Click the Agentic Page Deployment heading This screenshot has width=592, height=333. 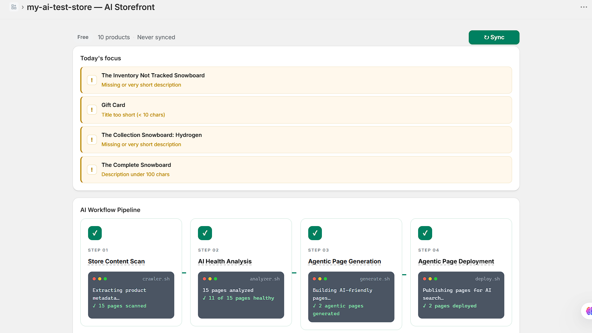click(x=456, y=262)
